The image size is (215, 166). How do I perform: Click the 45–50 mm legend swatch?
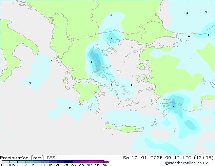[100, 162]
